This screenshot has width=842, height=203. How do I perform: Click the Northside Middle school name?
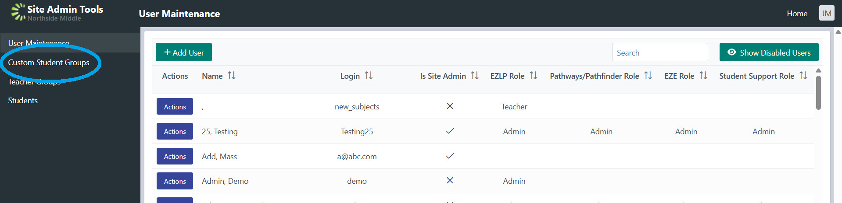pyautogui.click(x=54, y=18)
